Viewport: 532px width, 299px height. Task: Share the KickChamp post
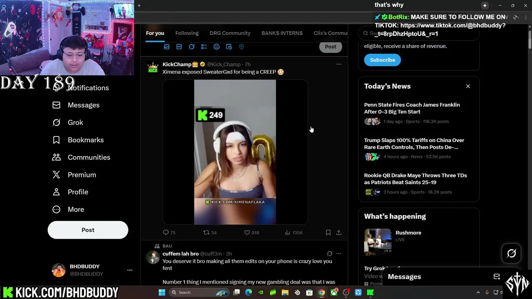click(x=339, y=233)
